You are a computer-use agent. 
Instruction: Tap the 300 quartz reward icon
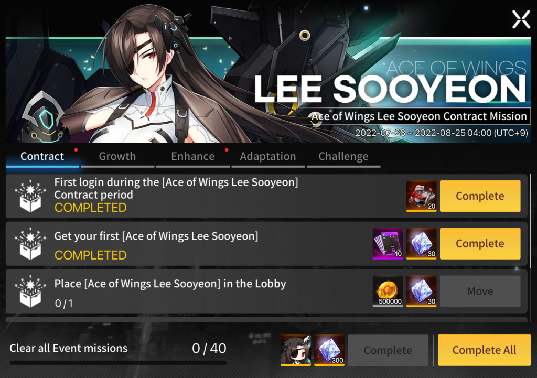[x=329, y=350]
